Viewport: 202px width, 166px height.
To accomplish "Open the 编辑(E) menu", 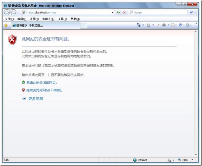I will 22,19.
